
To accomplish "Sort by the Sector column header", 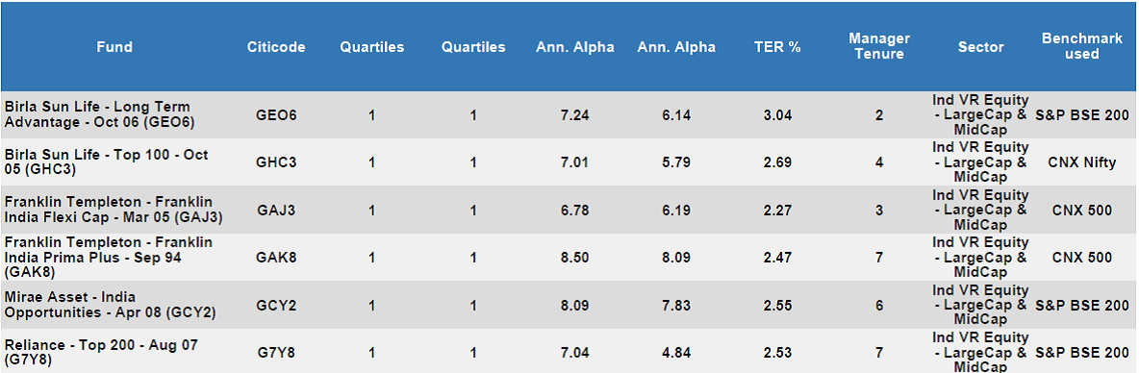I will 980,47.
